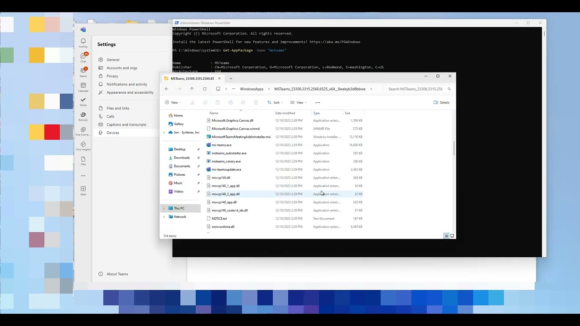This screenshot has height=326, width=580.
Task: Click WindowsApps breadcrumb in address bar
Action: 251,89
